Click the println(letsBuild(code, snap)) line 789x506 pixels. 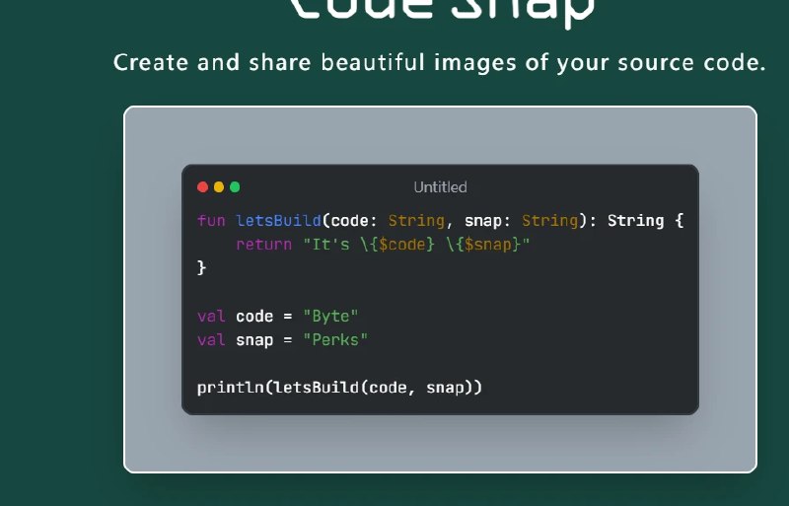[339, 388]
